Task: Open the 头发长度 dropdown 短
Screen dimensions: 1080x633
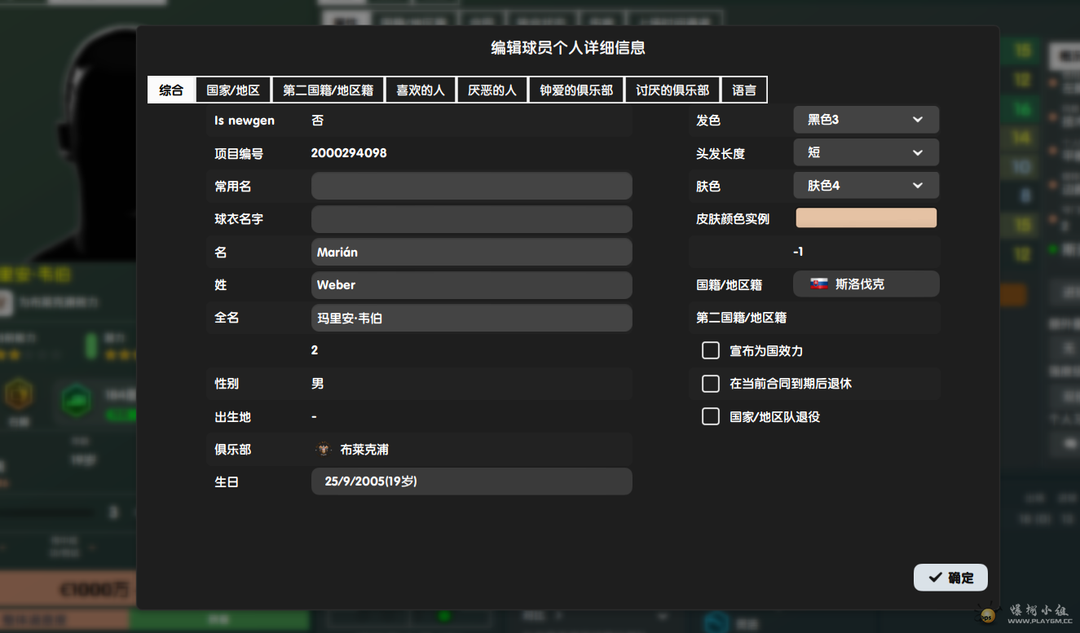Action: [x=866, y=152]
